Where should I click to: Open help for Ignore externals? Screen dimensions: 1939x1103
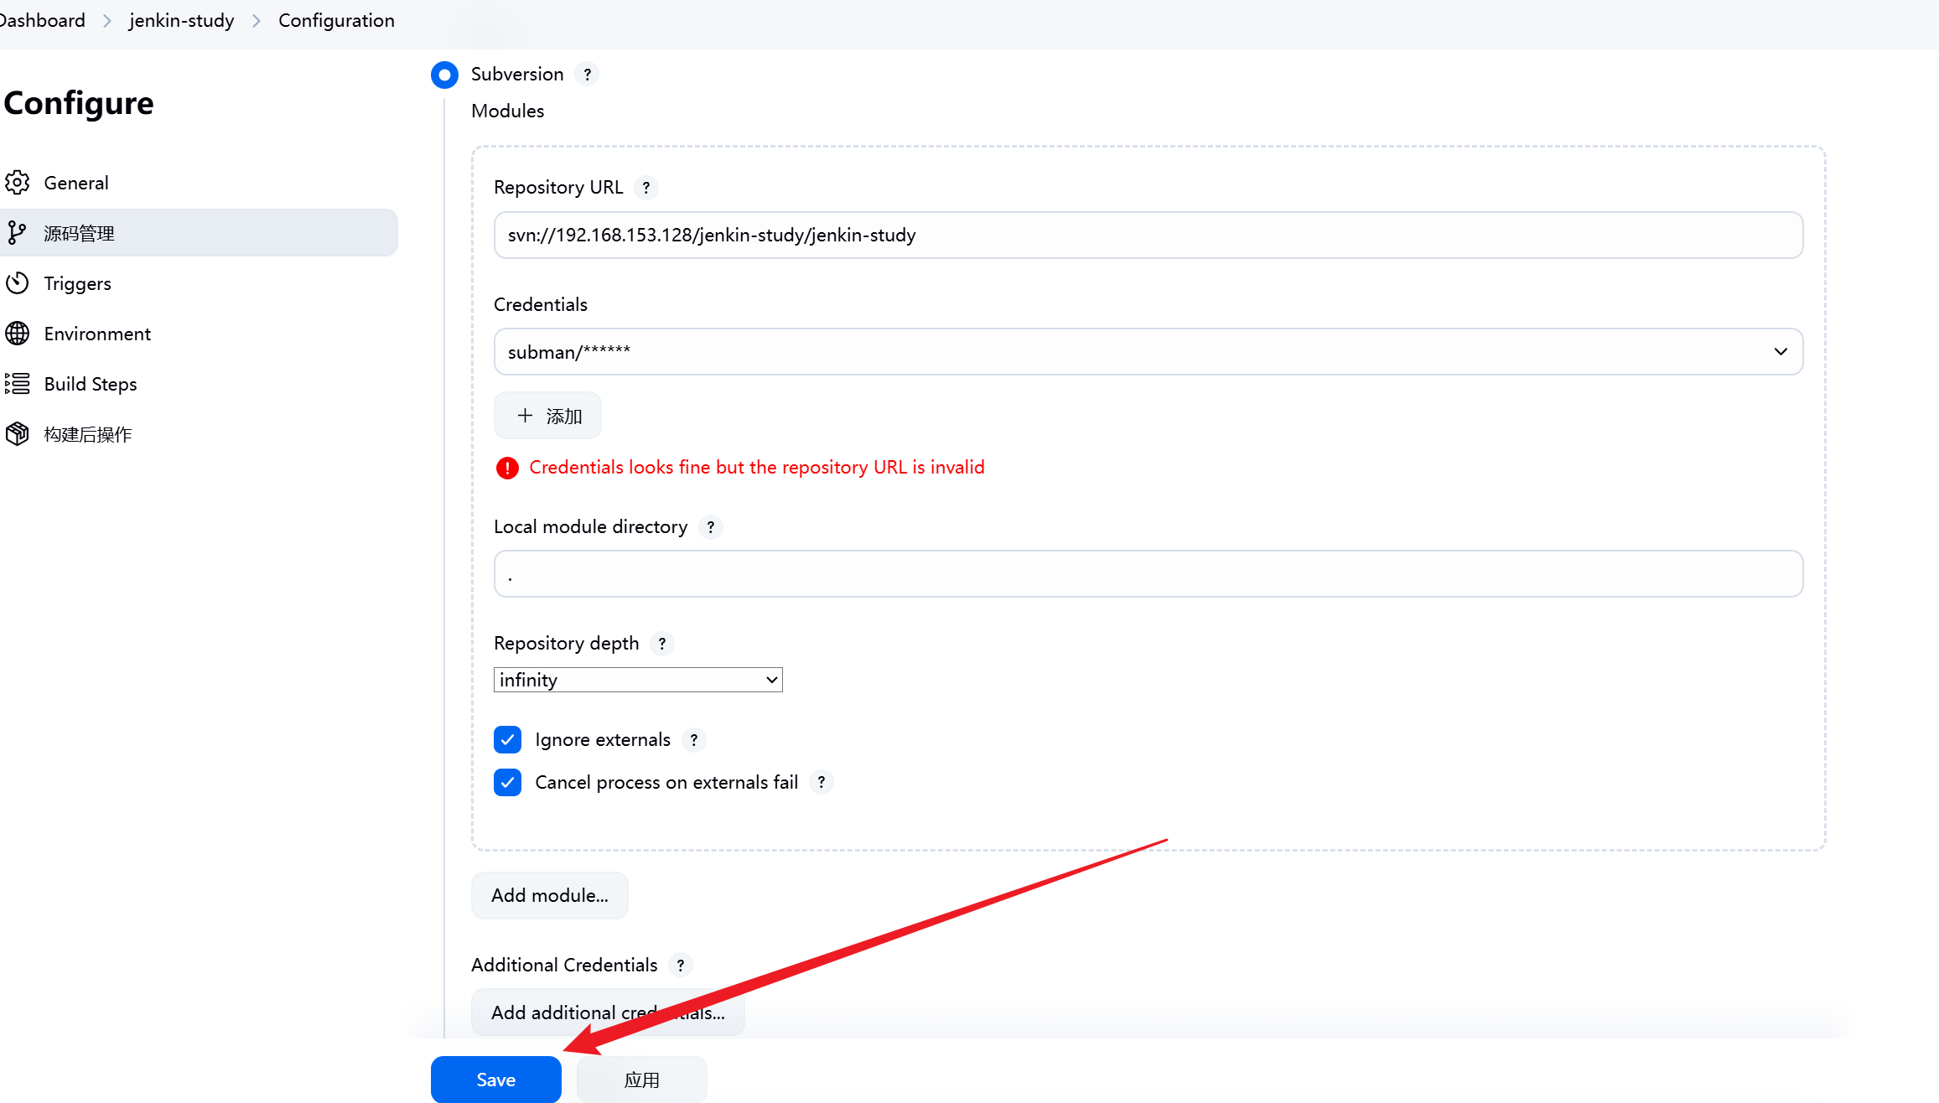[x=694, y=740]
